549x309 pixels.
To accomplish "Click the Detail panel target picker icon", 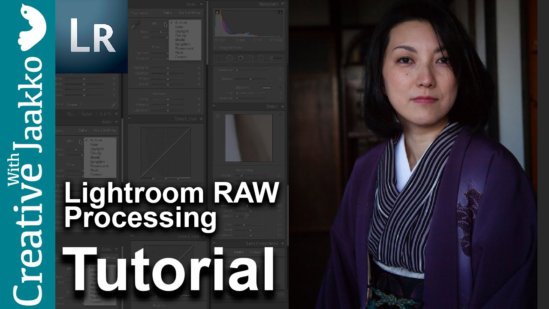I will [217, 115].
